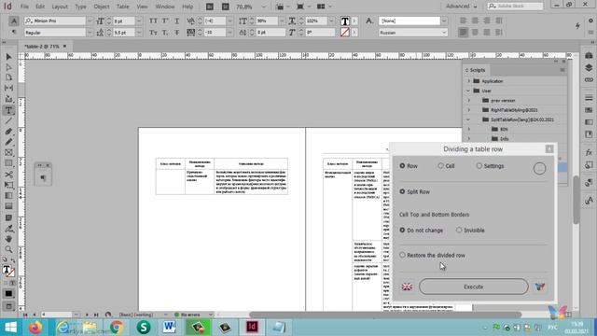Open Firefox from the taskbar
The image size is (597, 336).
[x=35, y=328]
